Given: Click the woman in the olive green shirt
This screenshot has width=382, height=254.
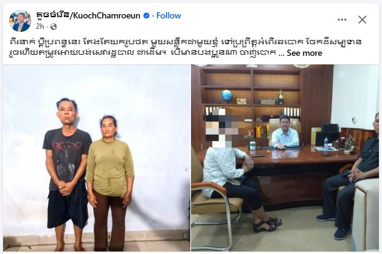Looking at the screenshot, I should click(x=110, y=182).
